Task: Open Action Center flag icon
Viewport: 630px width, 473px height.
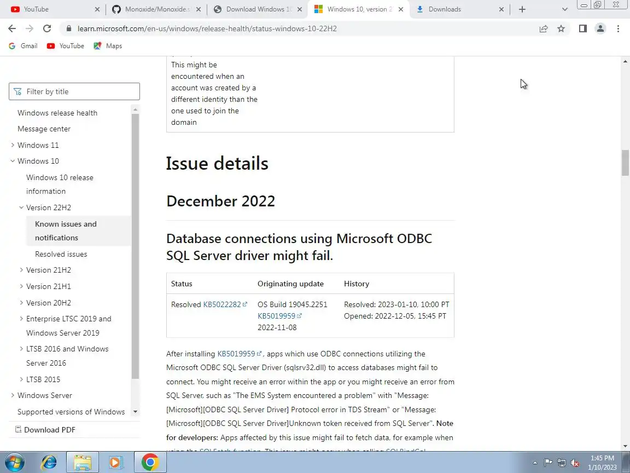Action: pyautogui.click(x=548, y=463)
